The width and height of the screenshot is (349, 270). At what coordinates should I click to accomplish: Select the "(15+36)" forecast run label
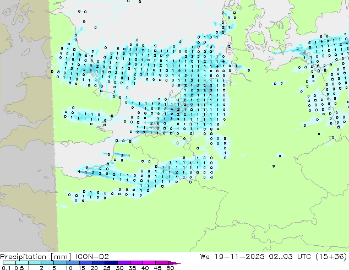click(x=331, y=257)
